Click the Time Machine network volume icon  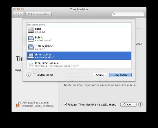click(31, 47)
